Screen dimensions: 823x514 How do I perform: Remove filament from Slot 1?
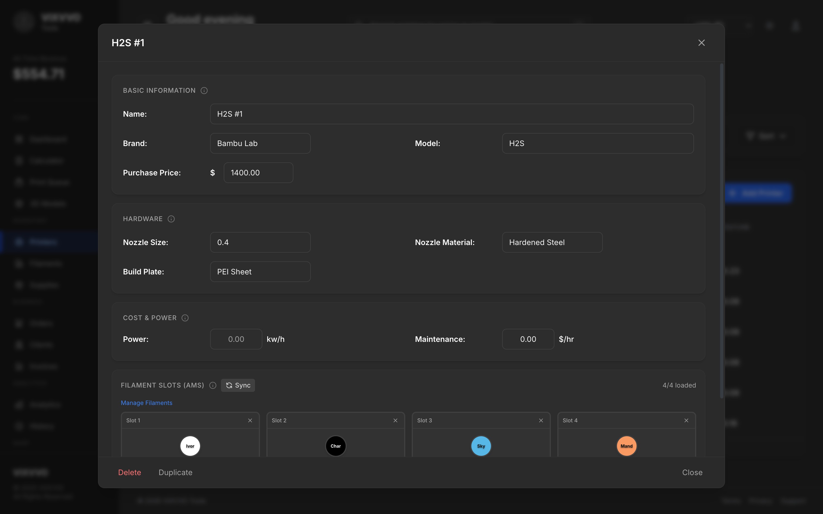(250, 420)
